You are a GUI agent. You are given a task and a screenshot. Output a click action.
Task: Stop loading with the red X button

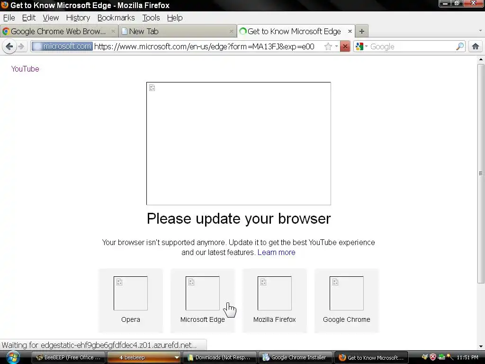(345, 46)
